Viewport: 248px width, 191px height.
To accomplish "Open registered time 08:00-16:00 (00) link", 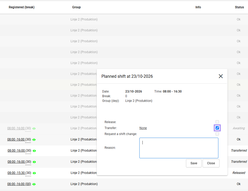I will (x=19, y=184).
